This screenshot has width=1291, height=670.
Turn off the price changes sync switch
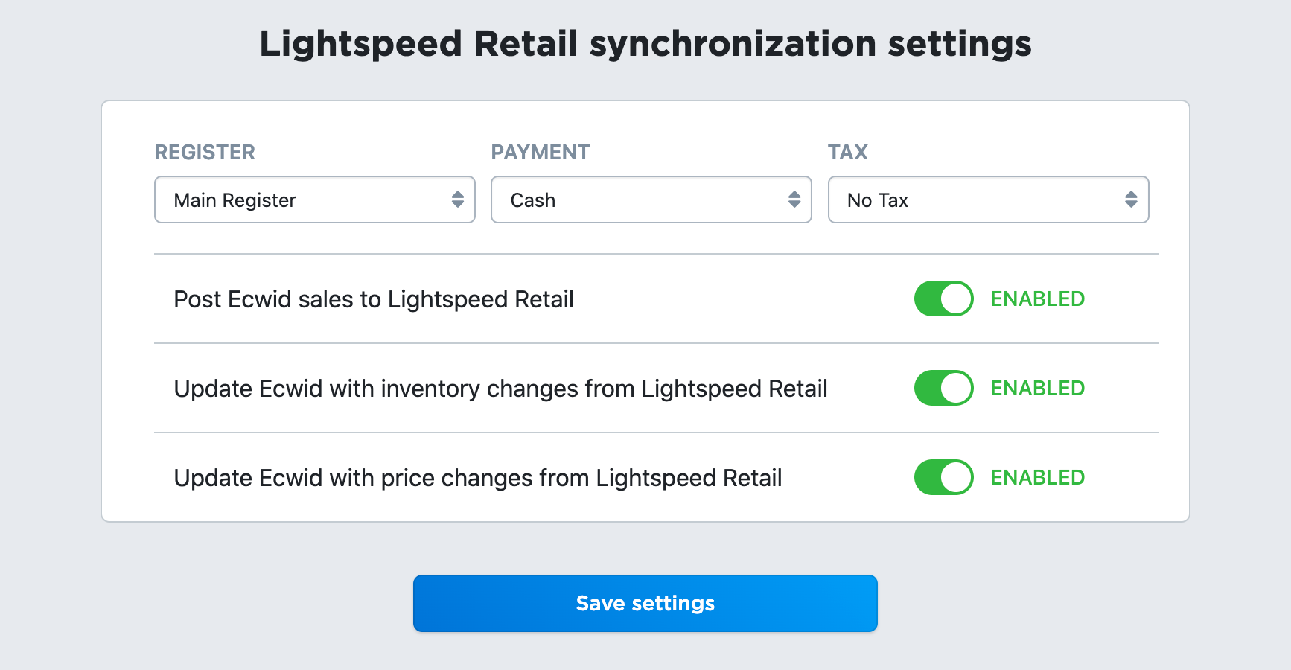[x=943, y=477]
